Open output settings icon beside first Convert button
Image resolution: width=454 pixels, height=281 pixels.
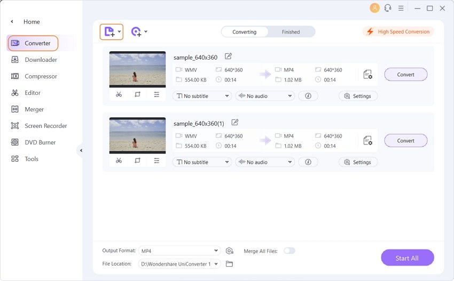(x=367, y=75)
